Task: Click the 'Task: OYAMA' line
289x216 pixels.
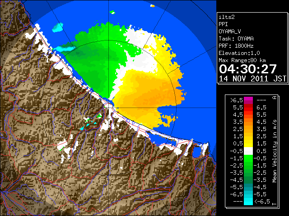Action: 236,39
